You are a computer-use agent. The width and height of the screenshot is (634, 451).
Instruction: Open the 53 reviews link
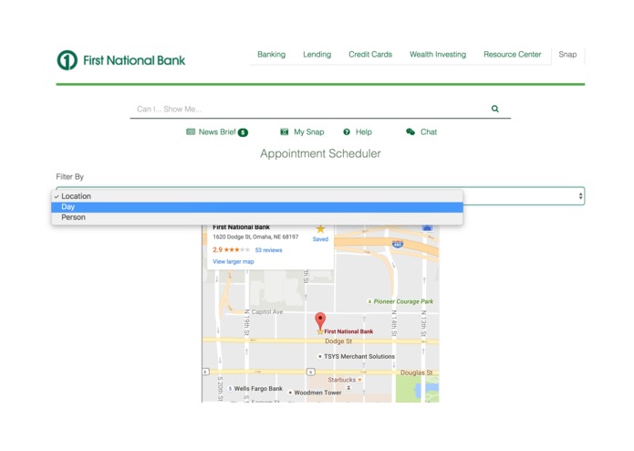(x=268, y=250)
